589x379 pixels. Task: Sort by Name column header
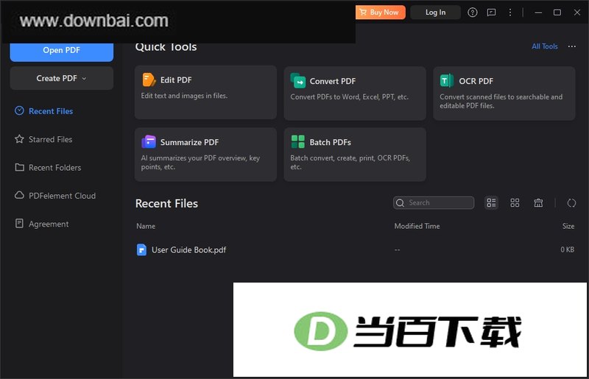click(x=146, y=226)
